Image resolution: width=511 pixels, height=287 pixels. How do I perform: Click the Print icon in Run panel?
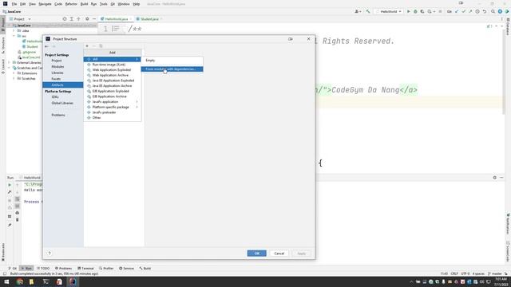click(x=18, y=213)
